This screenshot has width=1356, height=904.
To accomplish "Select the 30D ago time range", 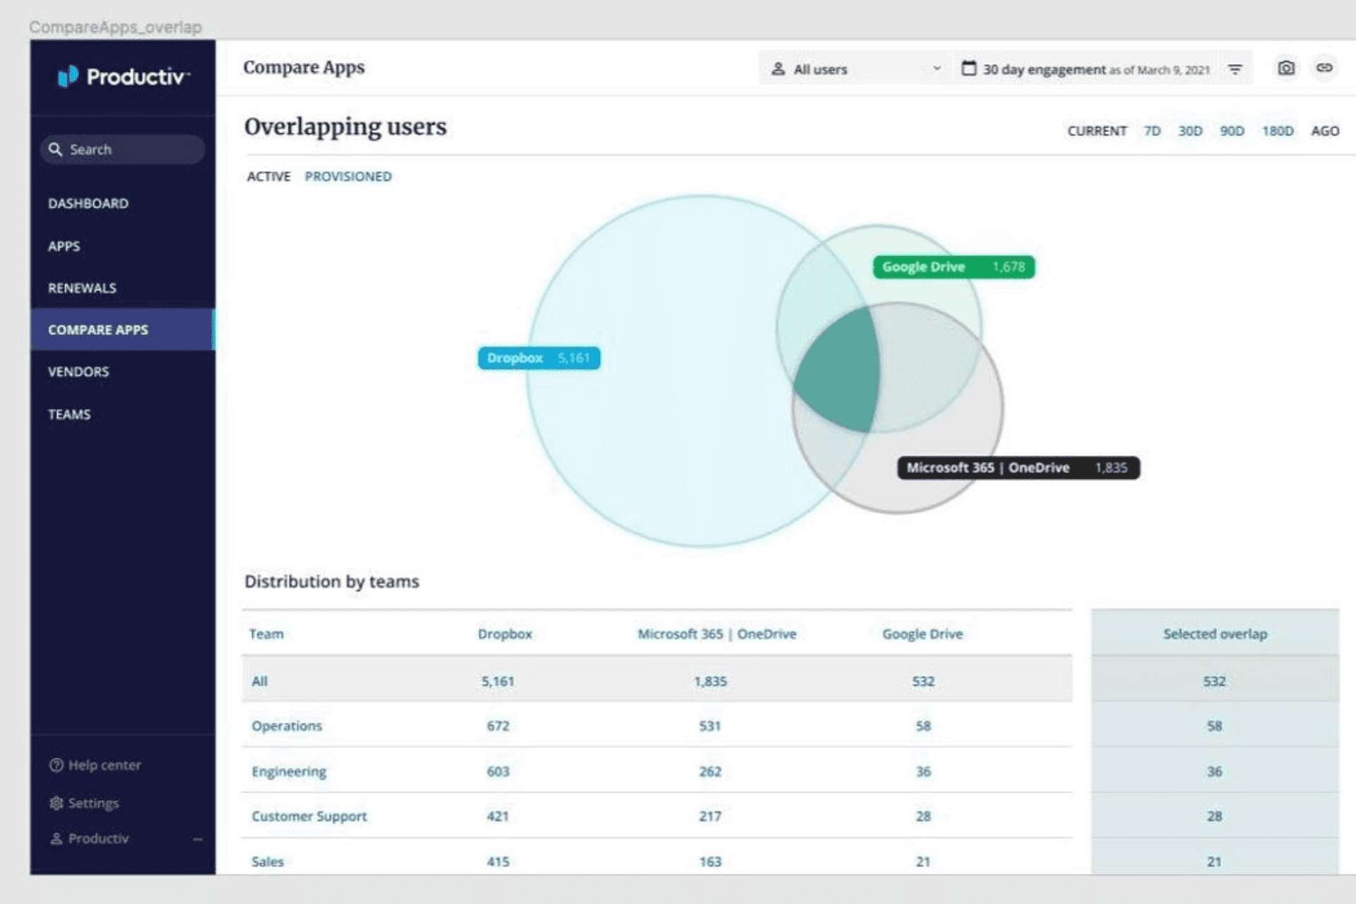I will pyautogui.click(x=1189, y=131).
